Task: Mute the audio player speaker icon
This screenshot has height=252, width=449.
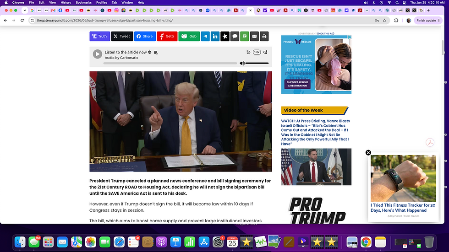Action: [x=242, y=64]
